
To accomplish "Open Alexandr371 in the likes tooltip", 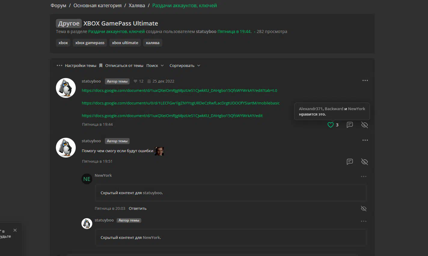I will click(x=311, y=109).
